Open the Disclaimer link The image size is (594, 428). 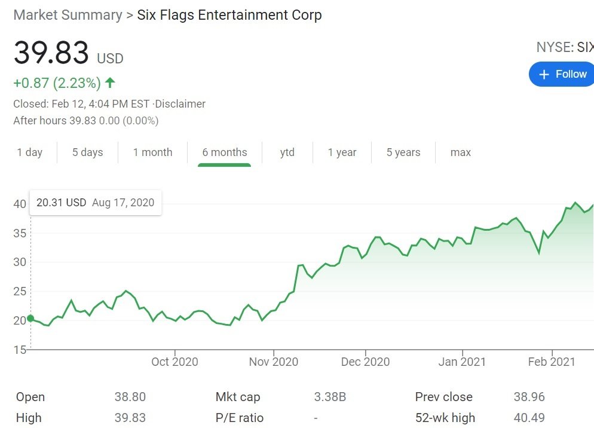tap(180, 104)
